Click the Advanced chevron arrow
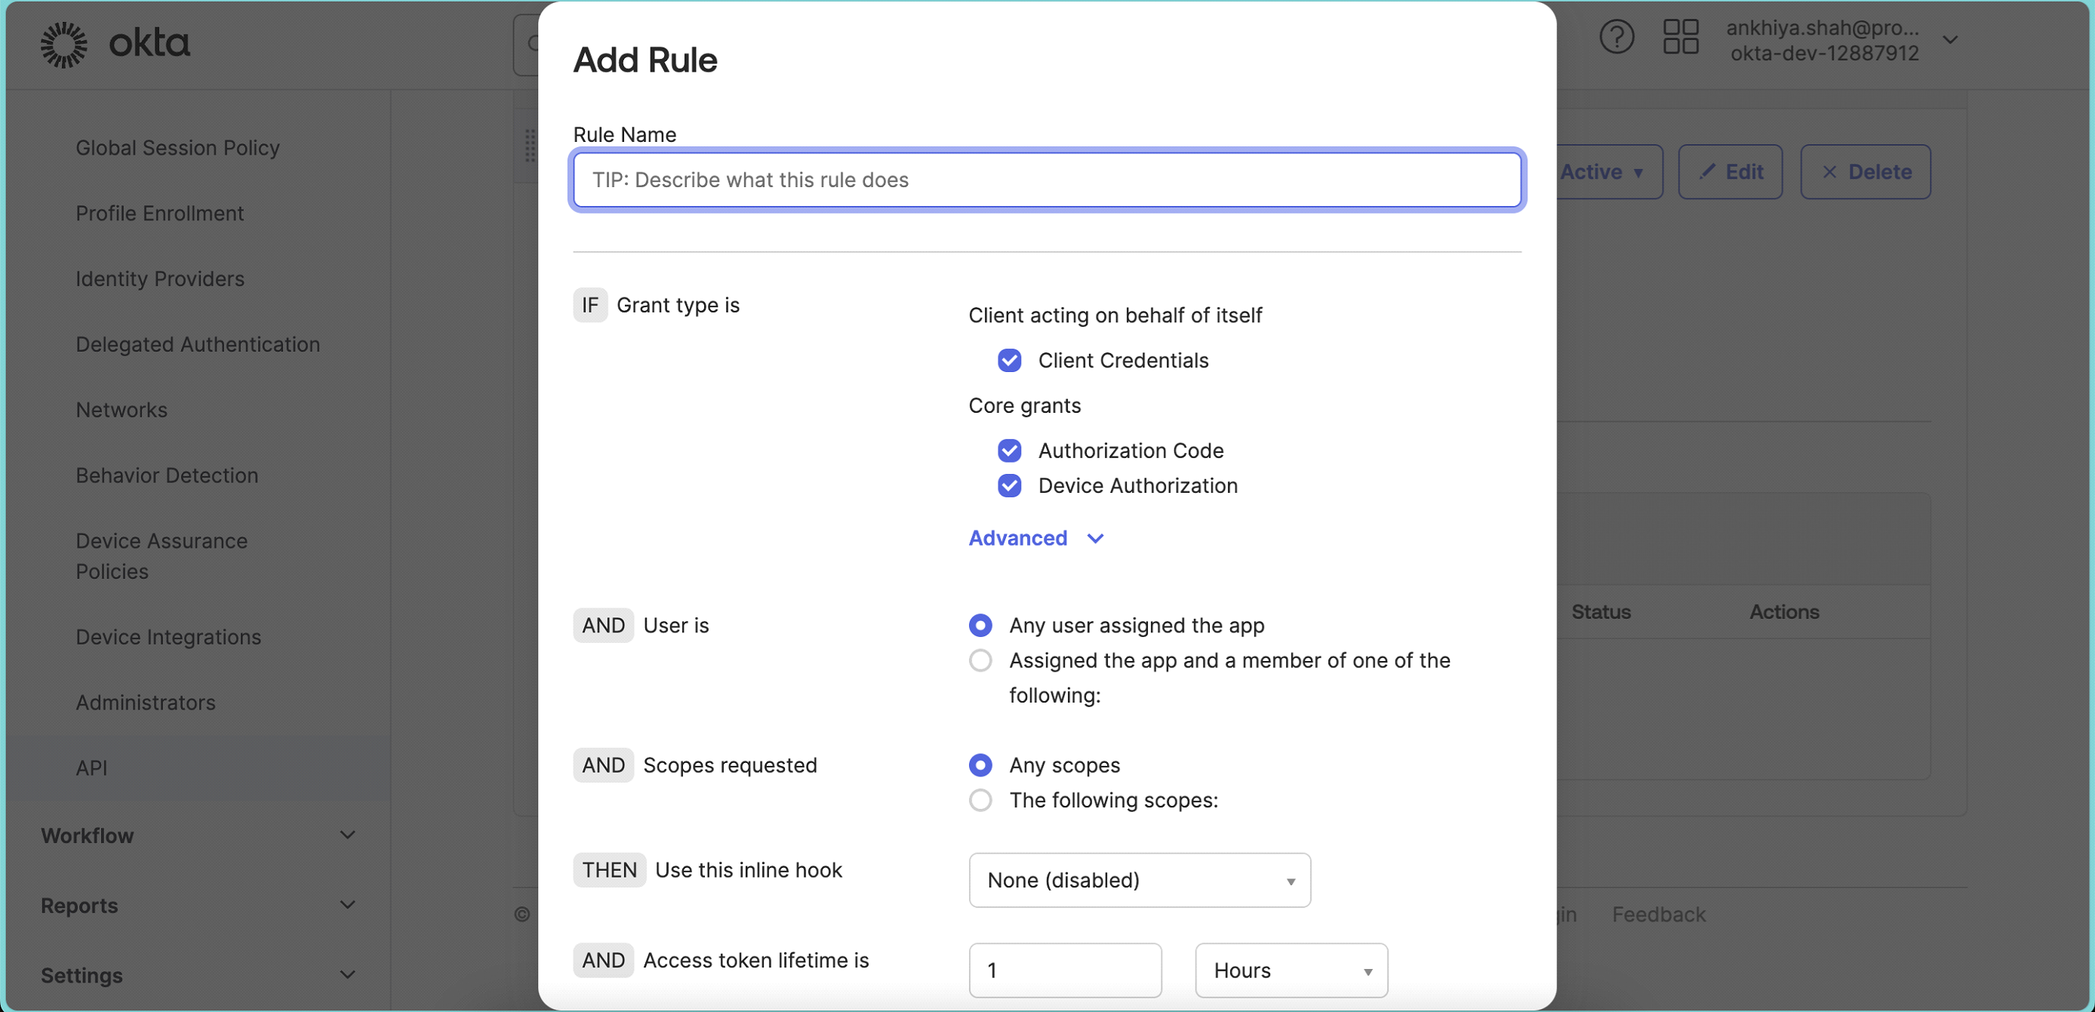 (1096, 539)
